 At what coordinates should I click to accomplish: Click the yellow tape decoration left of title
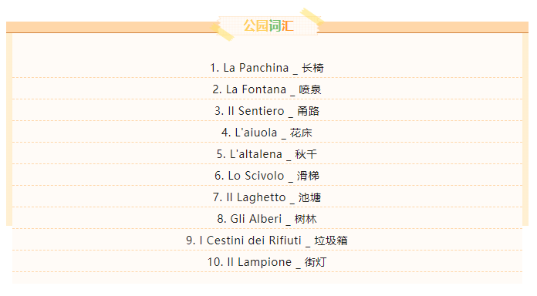222,32
